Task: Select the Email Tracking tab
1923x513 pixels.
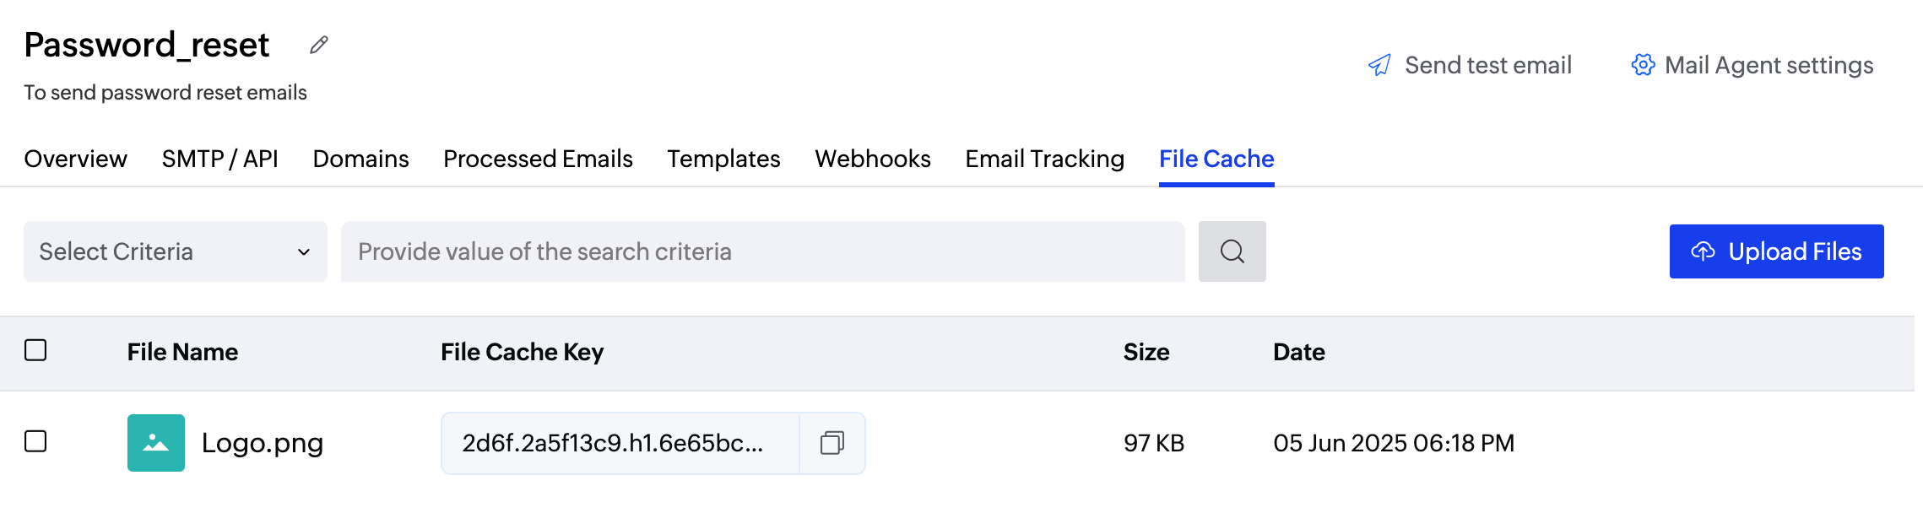Action: click(1044, 159)
